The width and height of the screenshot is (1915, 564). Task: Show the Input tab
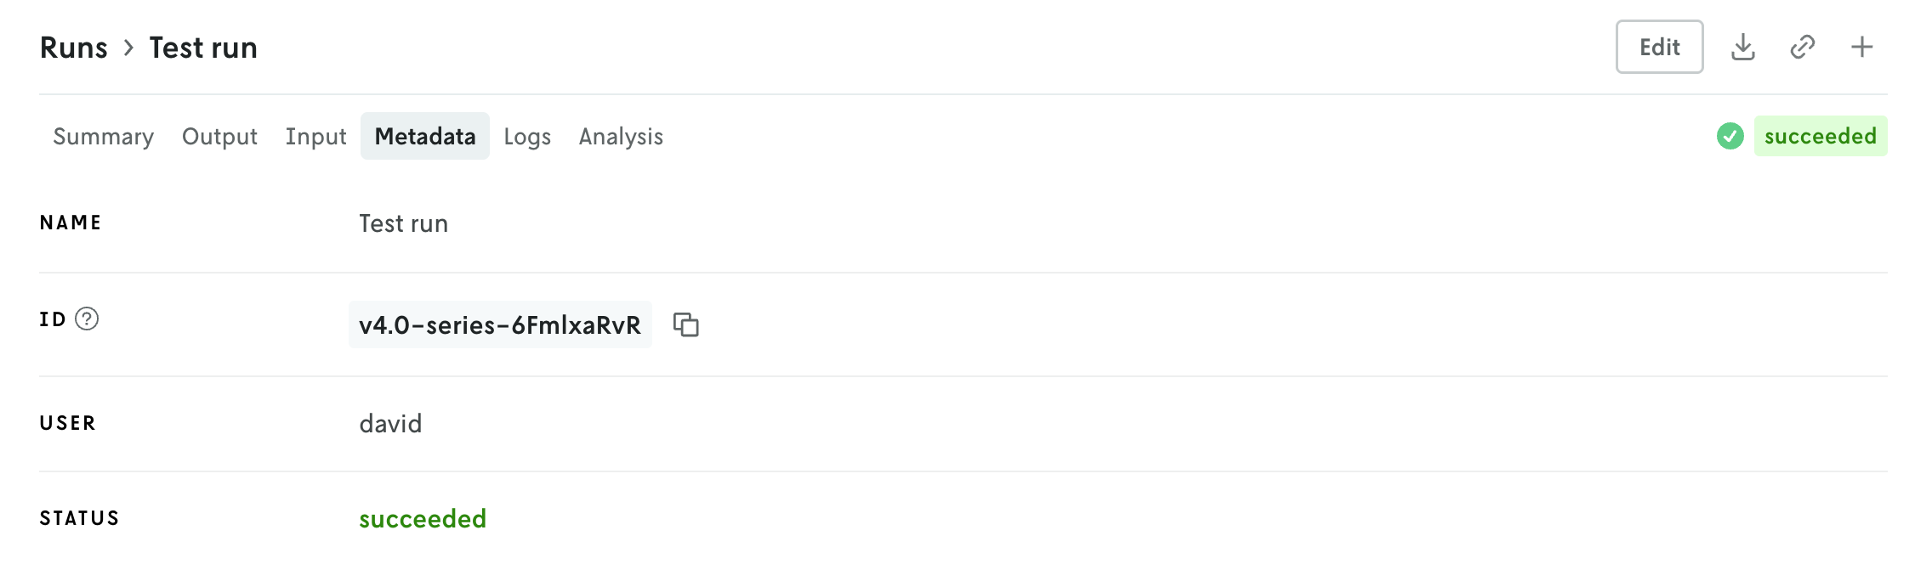pyautogui.click(x=315, y=137)
